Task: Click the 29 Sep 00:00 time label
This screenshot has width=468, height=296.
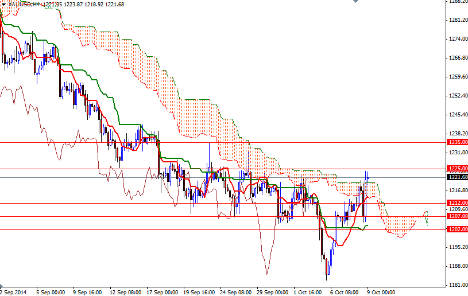Action: (x=273, y=291)
